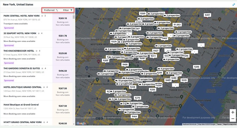Open the Filter options
237x128 pixels.
(x=68, y=10)
